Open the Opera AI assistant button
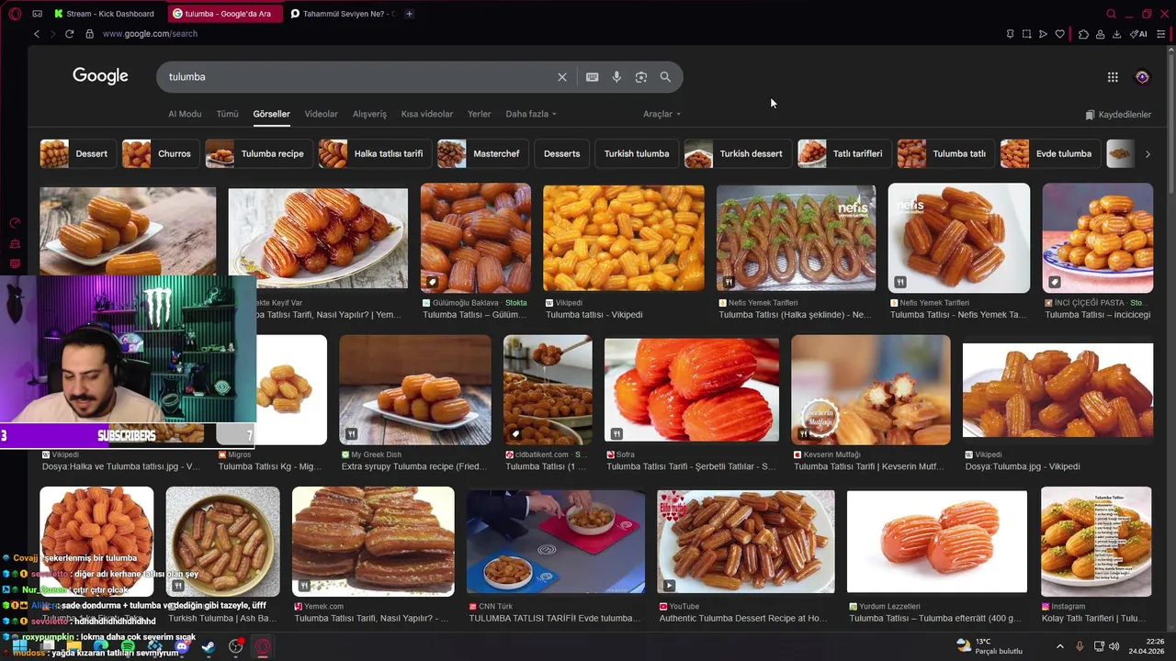This screenshot has width=1176, height=661. click(1138, 34)
